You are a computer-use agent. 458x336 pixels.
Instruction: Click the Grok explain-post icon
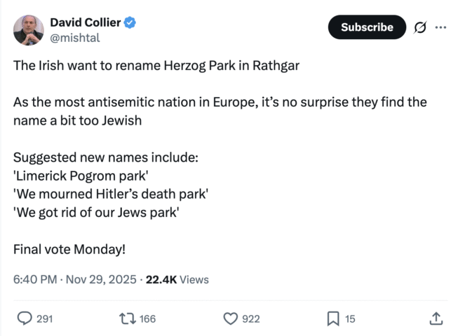(x=420, y=27)
